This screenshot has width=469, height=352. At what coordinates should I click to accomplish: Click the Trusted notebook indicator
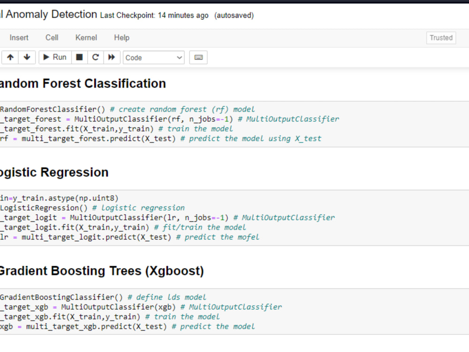point(441,38)
